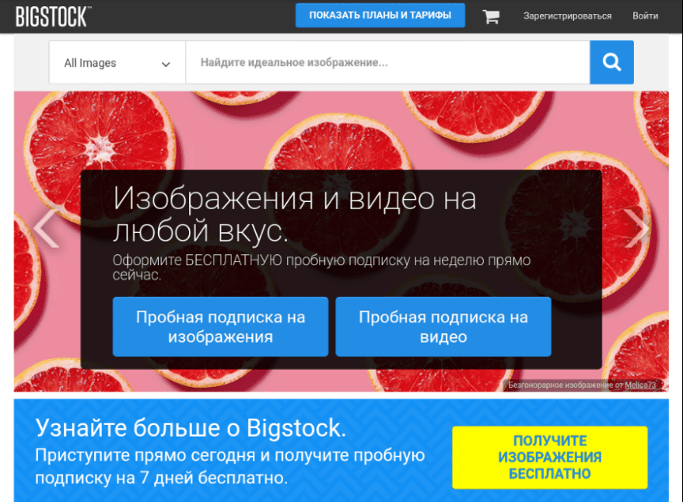Open the Зарегистрироваться registration link

[569, 15]
